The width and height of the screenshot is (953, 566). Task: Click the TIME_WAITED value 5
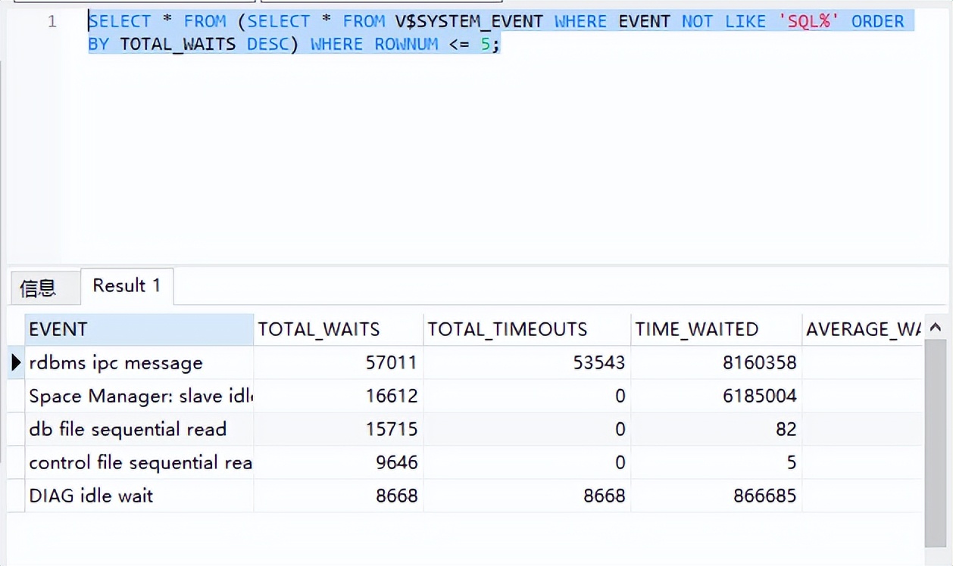pos(792,462)
